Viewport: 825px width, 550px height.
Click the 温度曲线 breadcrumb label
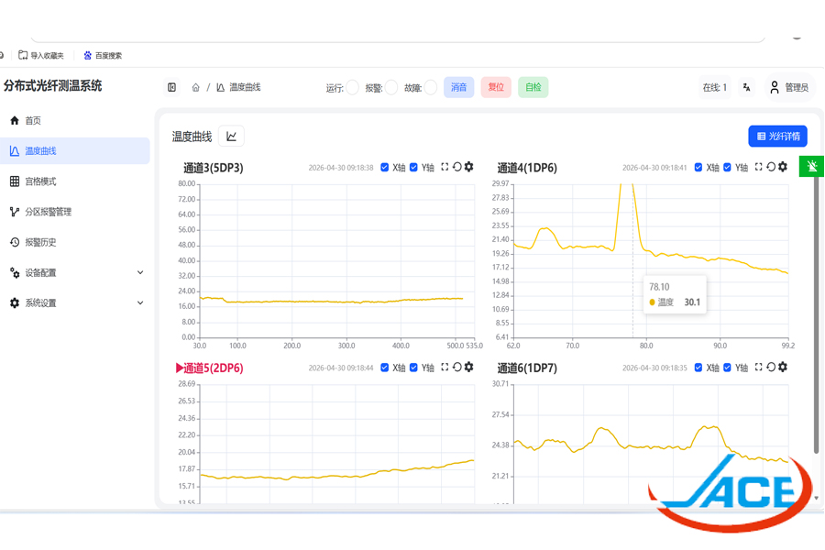click(245, 87)
